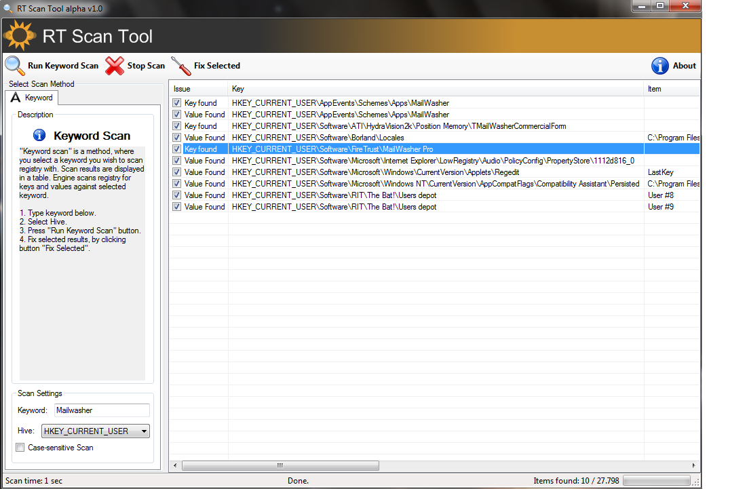The image size is (747, 489).
Task: Click the letter A icon on the Keyword tab
Action: tap(16, 98)
